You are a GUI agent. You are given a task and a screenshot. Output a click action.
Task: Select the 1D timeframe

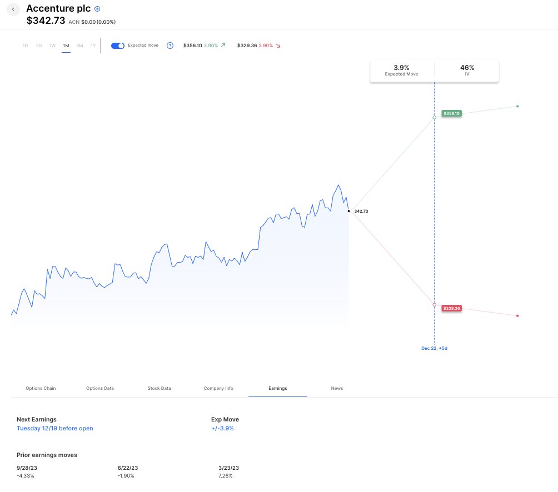pos(25,46)
